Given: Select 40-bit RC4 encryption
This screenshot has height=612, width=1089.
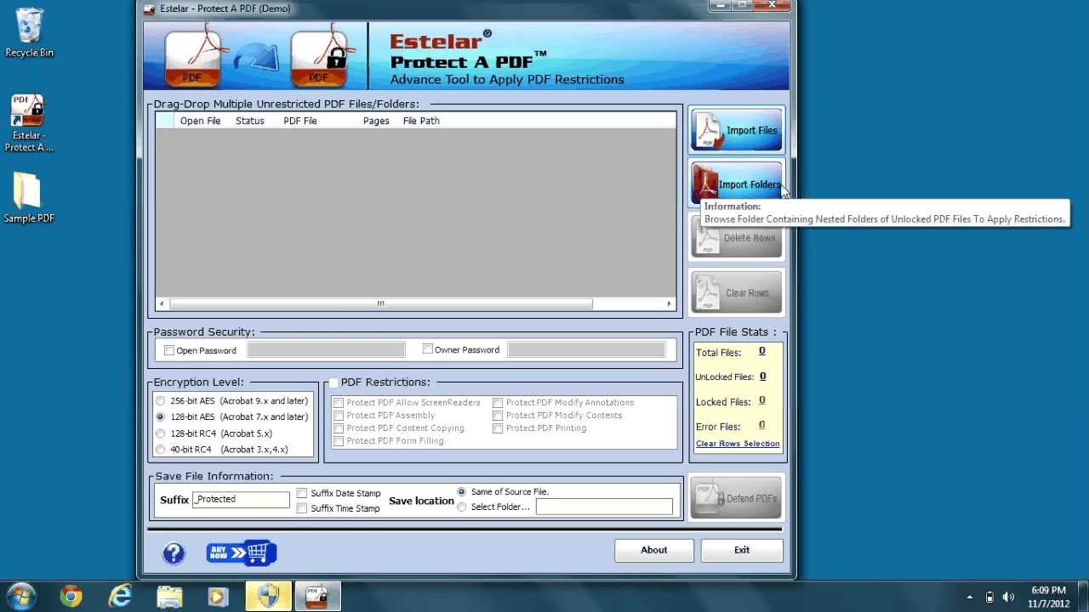Looking at the screenshot, I should (x=160, y=450).
